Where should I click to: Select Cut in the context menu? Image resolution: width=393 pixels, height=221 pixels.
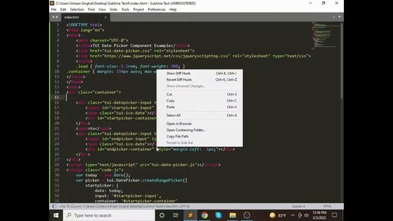[200, 94]
